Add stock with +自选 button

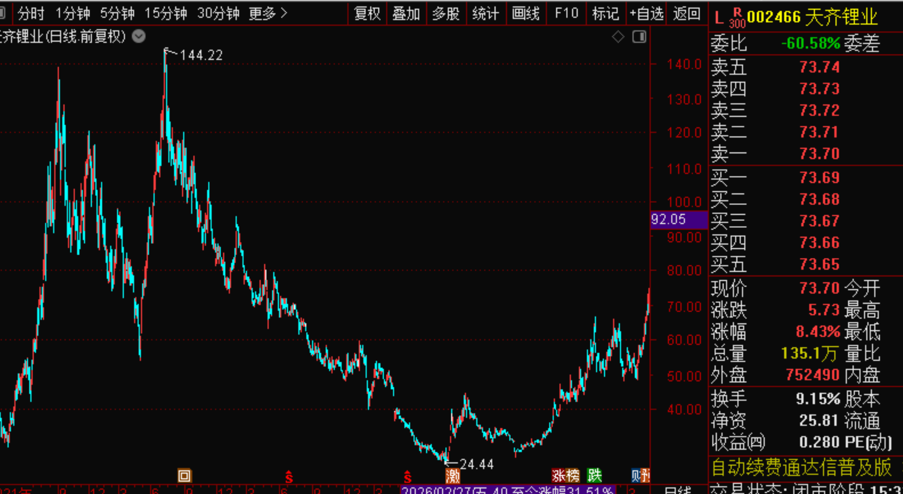pyautogui.click(x=646, y=14)
